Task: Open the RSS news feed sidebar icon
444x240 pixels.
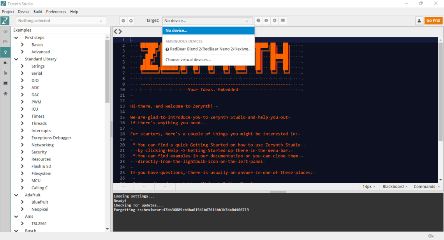Action: pos(5,73)
